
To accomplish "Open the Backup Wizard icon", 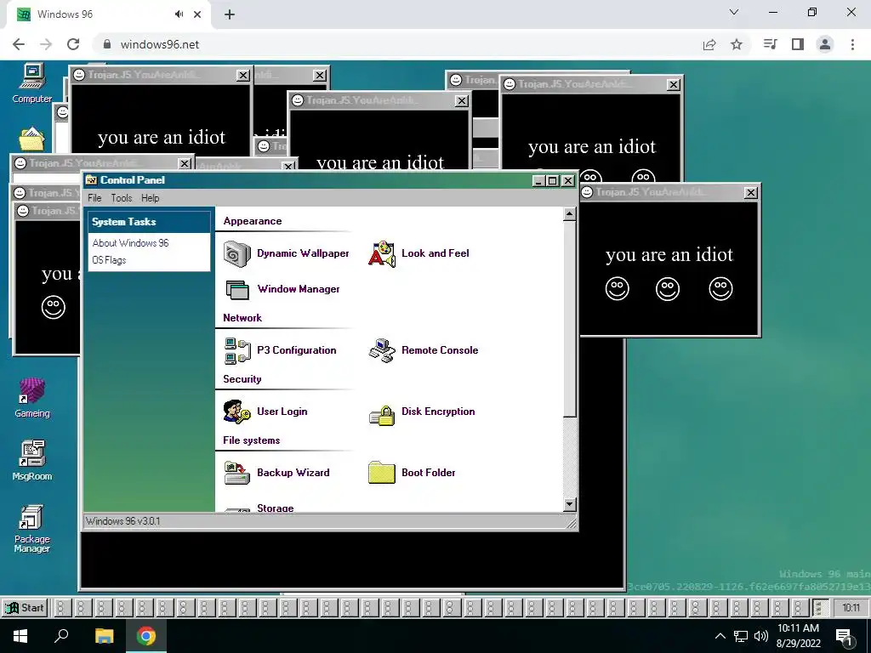I will tap(237, 473).
